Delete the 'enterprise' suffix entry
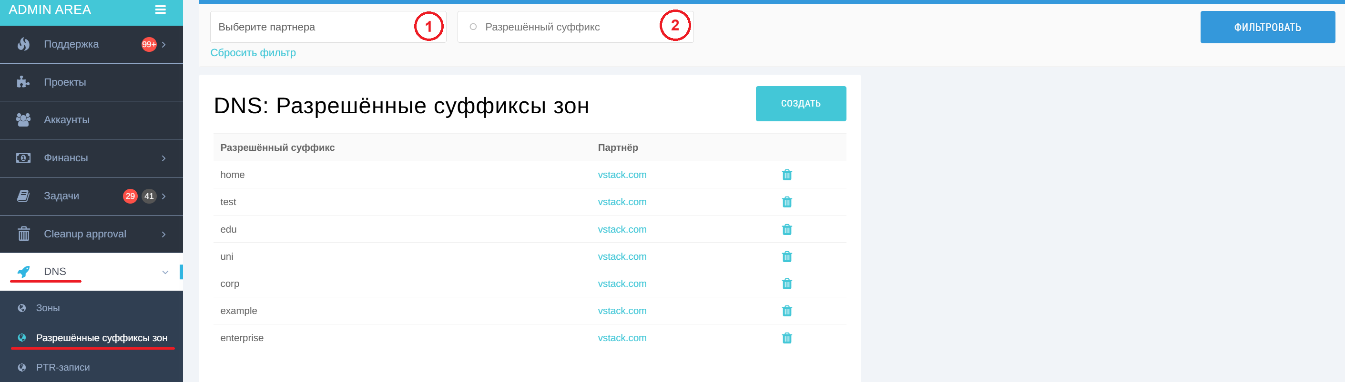The width and height of the screenshot is (1345, 382). pyautogui.click(x=786, y=338)
